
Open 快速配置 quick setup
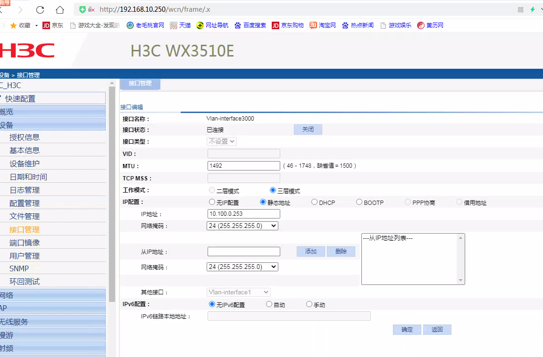click(x=53, y=98)
